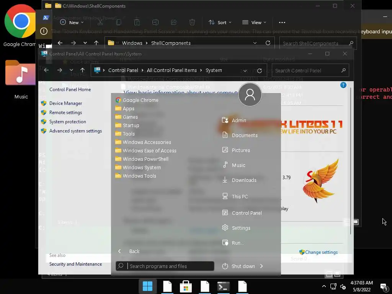Show hidden tray icons chevron
This screenshot has width=392, height=294.
click(x=324, y=286)
